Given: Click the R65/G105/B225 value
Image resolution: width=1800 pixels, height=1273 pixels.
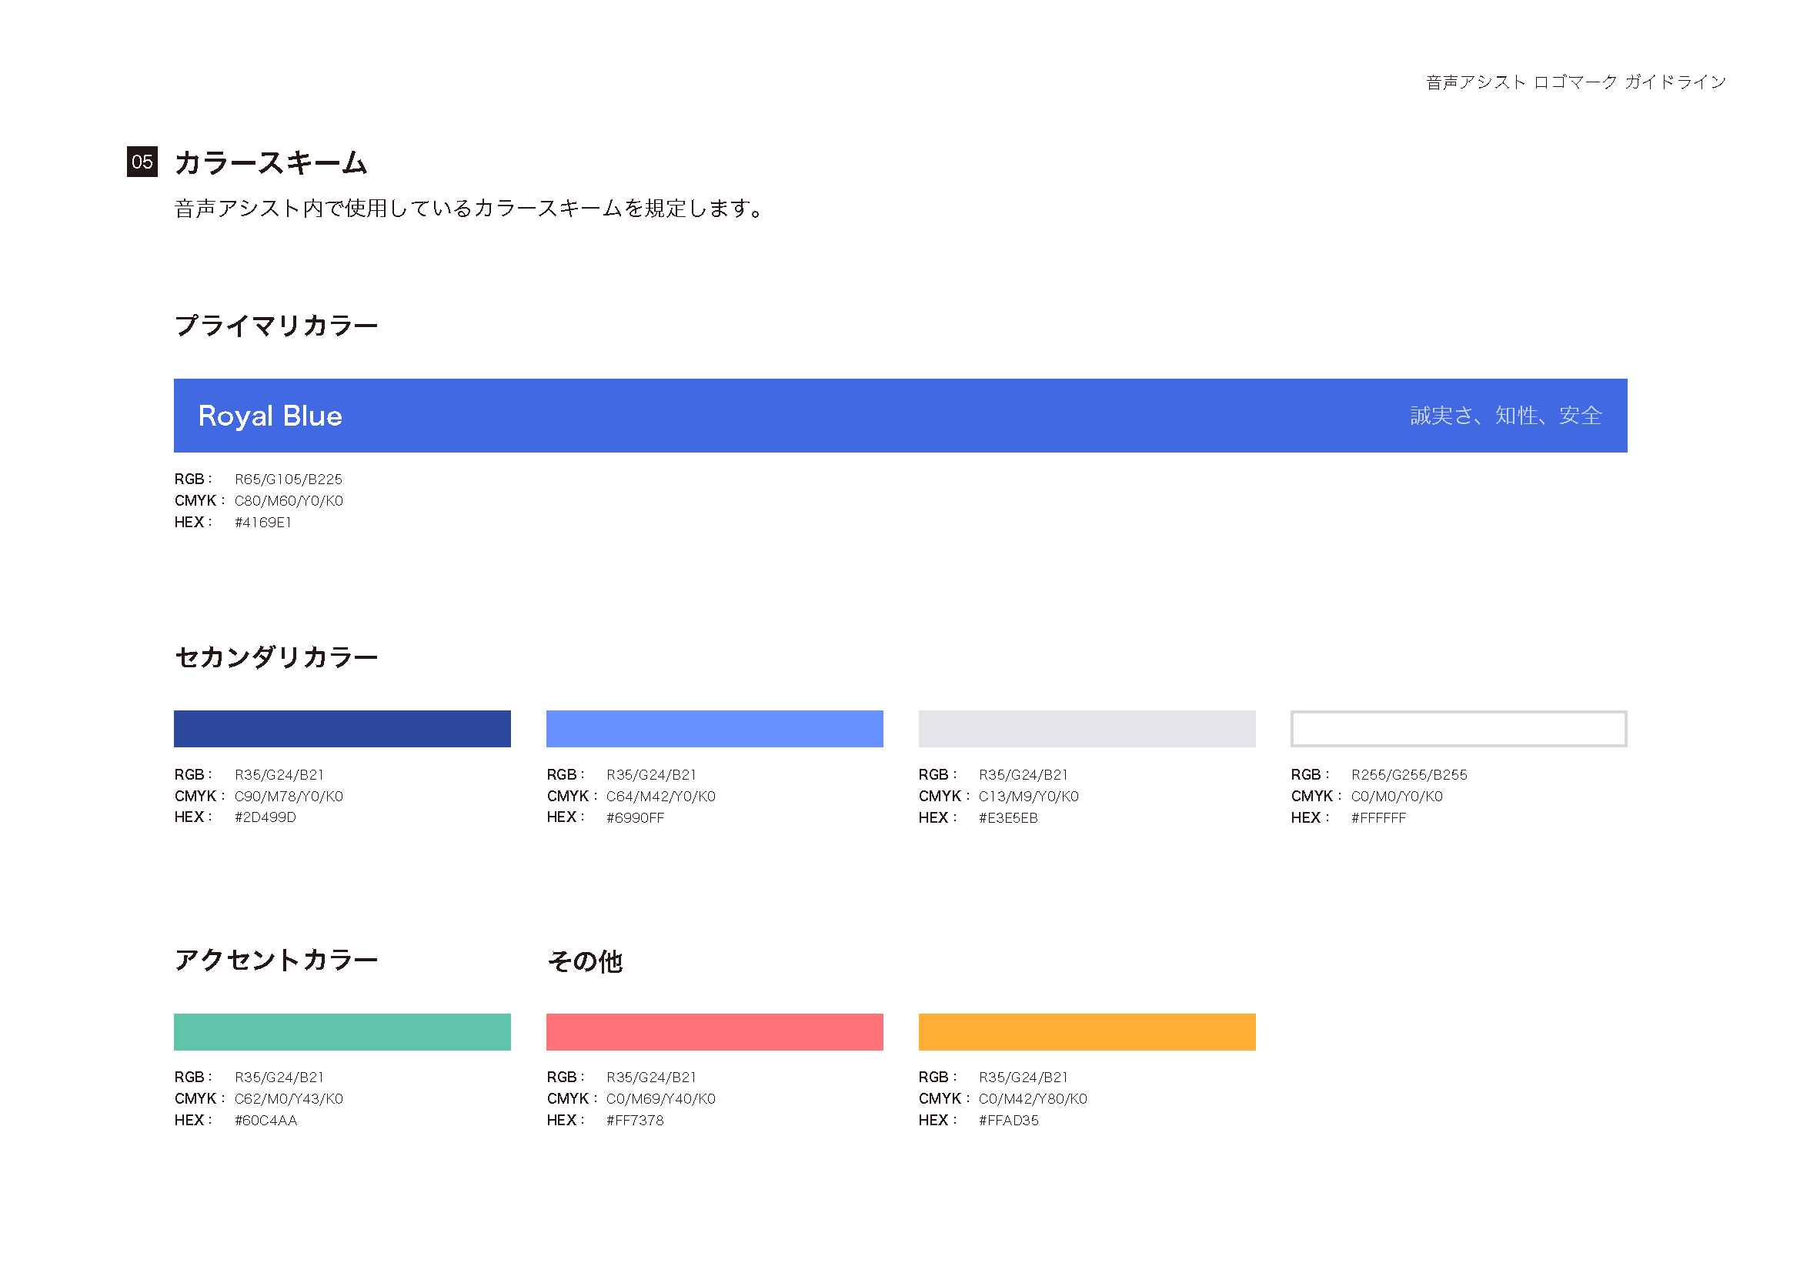Looking at the screenshot, I should (x=289, y=479).
